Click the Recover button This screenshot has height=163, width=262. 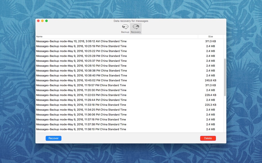point(54,138)
